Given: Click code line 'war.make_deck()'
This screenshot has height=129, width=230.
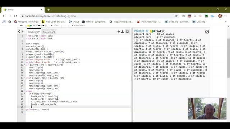Looking at the screenshot, I should click(35, 46).
